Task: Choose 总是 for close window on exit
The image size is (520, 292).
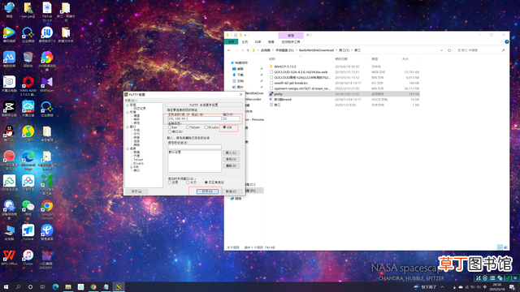Action: click(170, 182)
